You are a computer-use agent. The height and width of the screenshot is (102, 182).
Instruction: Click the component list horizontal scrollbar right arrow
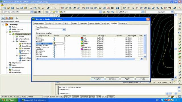click(142, 59)
